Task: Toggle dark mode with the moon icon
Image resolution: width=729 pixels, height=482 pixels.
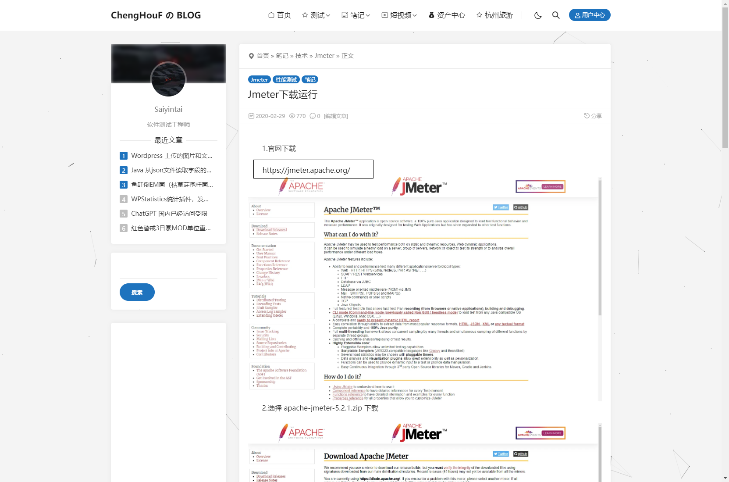Action: (x=538, y=15)
